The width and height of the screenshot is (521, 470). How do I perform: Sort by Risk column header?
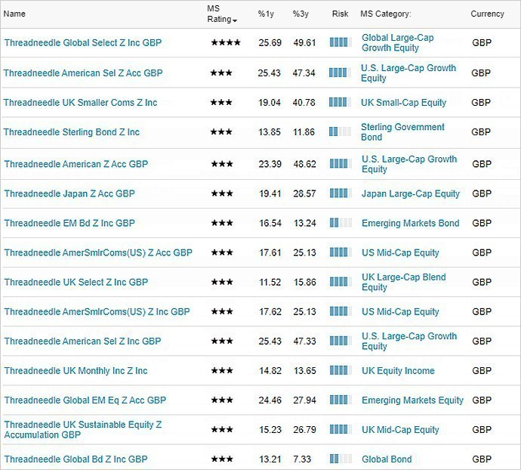tap(340, 14)
